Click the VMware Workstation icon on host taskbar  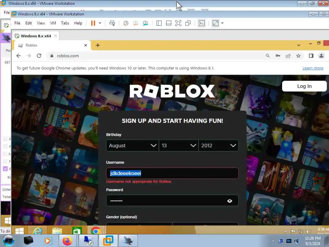click(x=108, y=241)
